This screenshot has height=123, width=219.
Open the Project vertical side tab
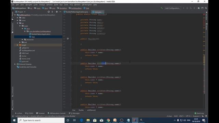click(13, 16)
